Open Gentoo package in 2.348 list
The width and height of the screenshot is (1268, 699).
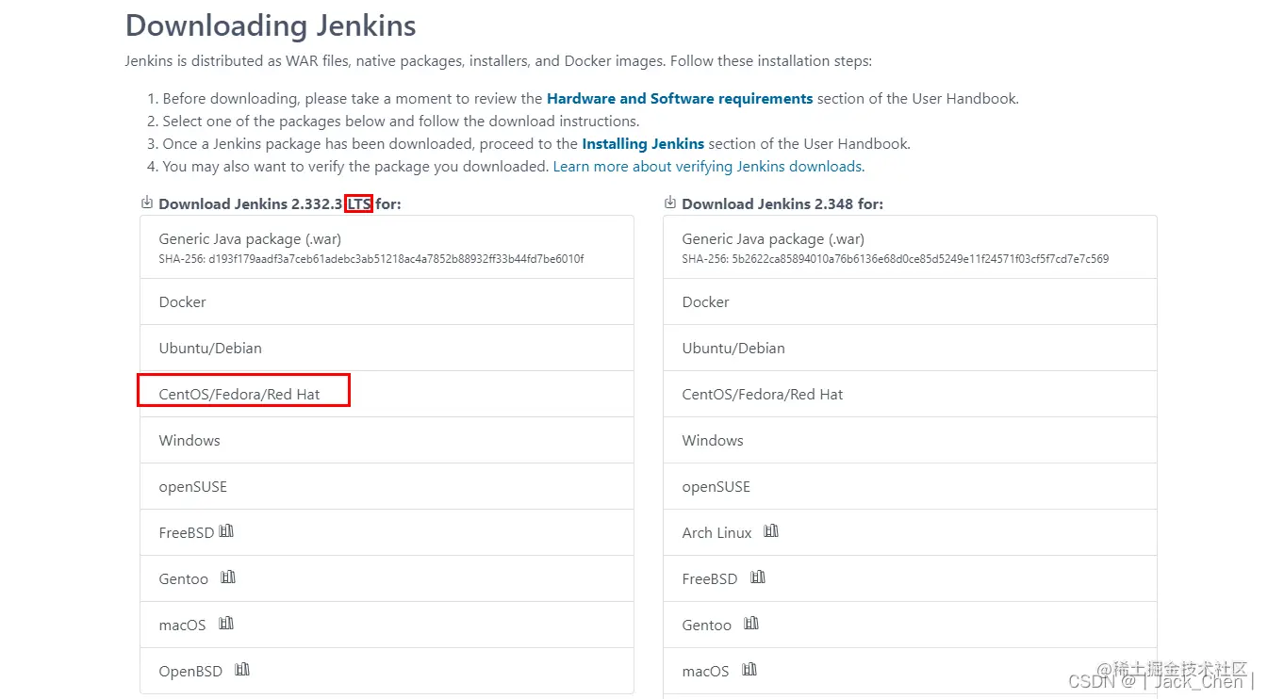click(910, 625)
